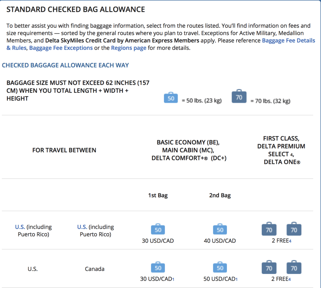The width and height of the screenshot is (321, 288).
Task: Click the 50 bag icon above 30 USD/CAD in the Canada row
Action: click(x=158, y=267)
